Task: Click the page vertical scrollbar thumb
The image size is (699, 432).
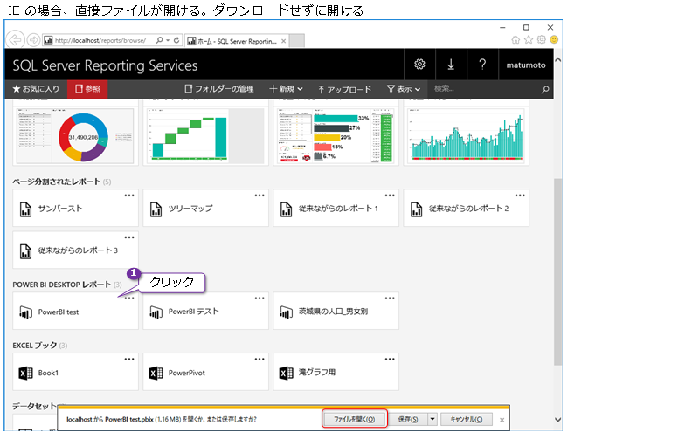Action: click(x=557, y=271)
